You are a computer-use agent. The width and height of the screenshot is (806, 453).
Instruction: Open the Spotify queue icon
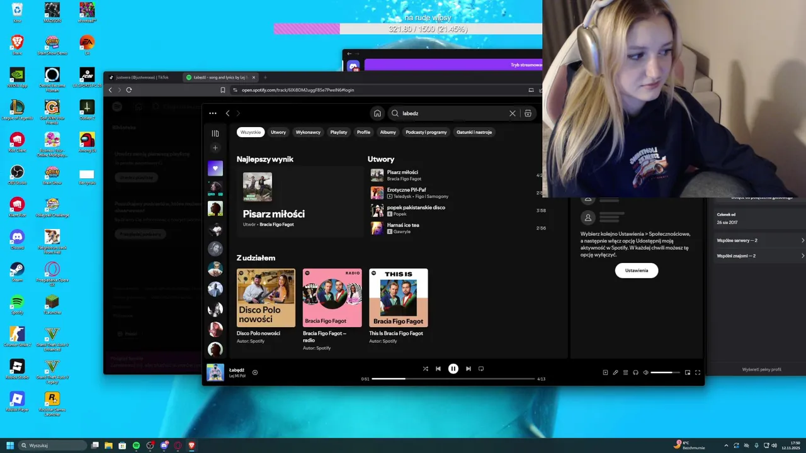pos(625,372)
